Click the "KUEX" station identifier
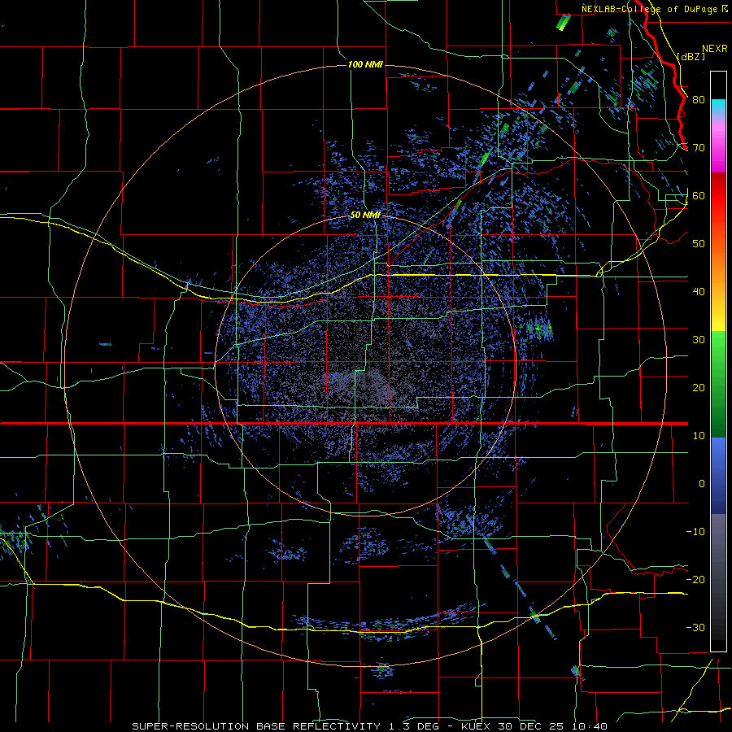This screenshot has height=732, width=732. pos(476,726)
